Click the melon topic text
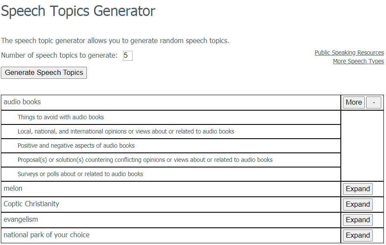This screenshot has width=386, height=245. [x=13, y=188]
